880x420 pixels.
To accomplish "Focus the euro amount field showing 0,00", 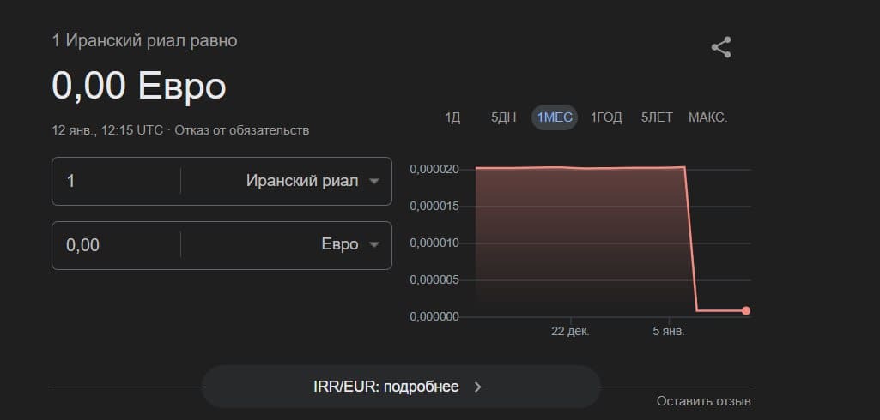I will coord(116,245).
